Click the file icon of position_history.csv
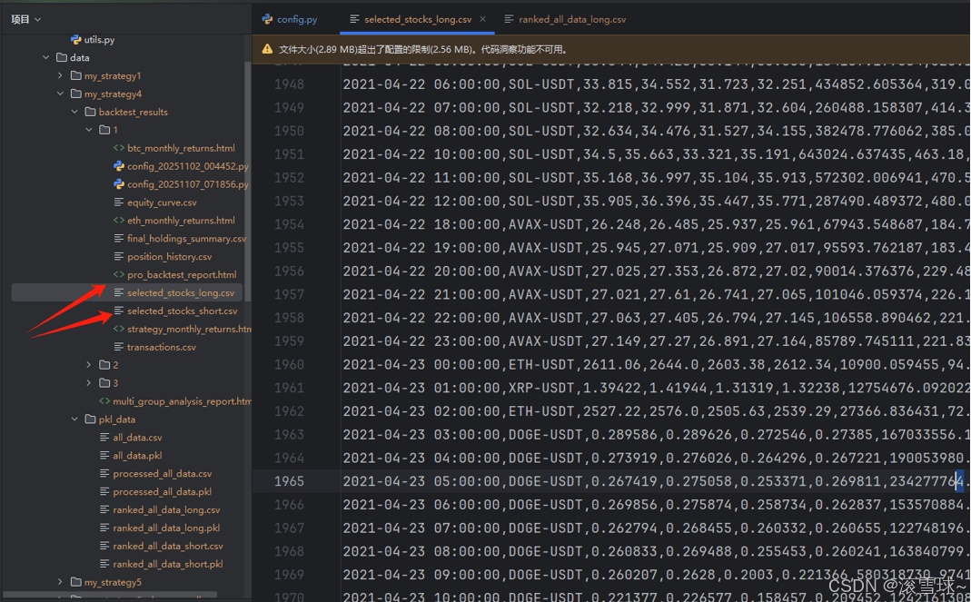 pyautogui.click(x=119, y=256)
